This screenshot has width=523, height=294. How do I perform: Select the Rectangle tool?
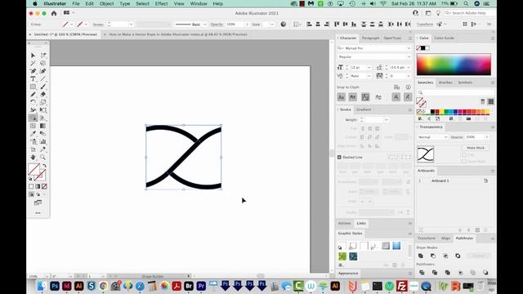coord(33,87)
